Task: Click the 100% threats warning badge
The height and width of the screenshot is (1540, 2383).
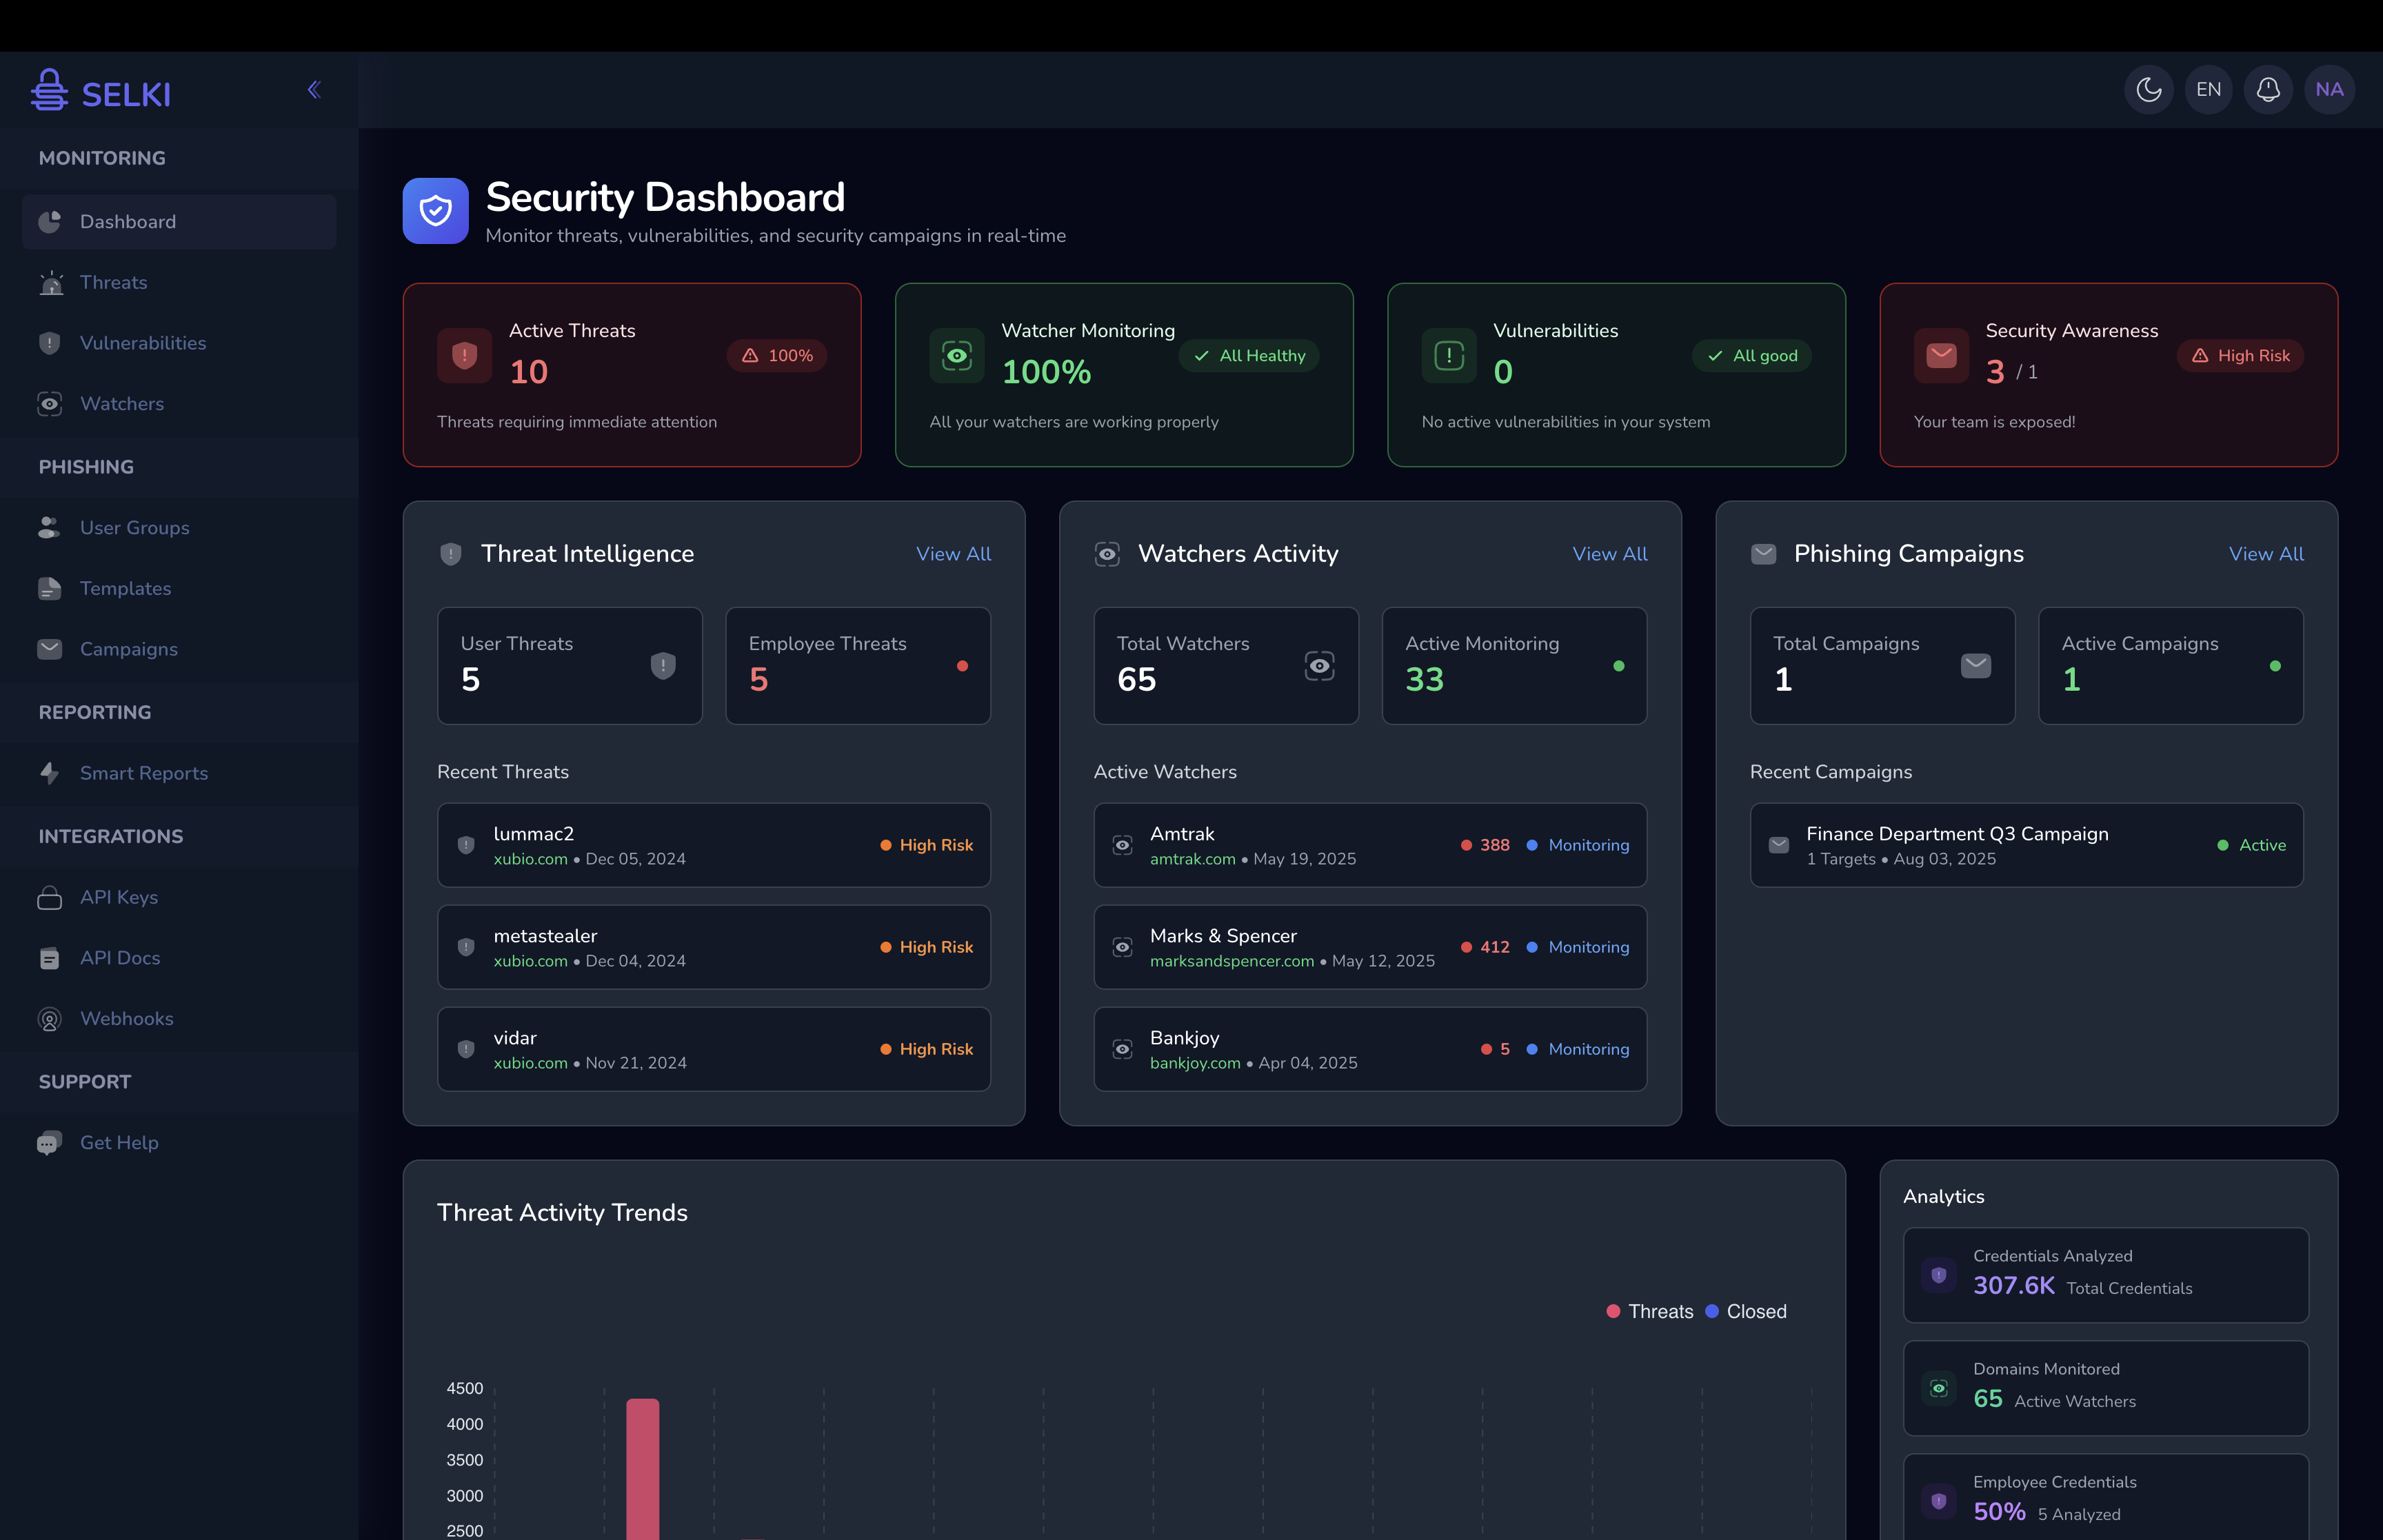Action: click(x=777, y=356)
